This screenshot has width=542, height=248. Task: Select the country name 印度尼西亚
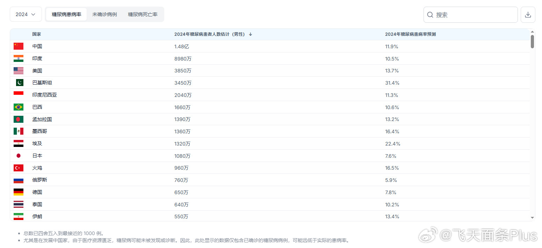pyautogui.click(x=44, y=95)
